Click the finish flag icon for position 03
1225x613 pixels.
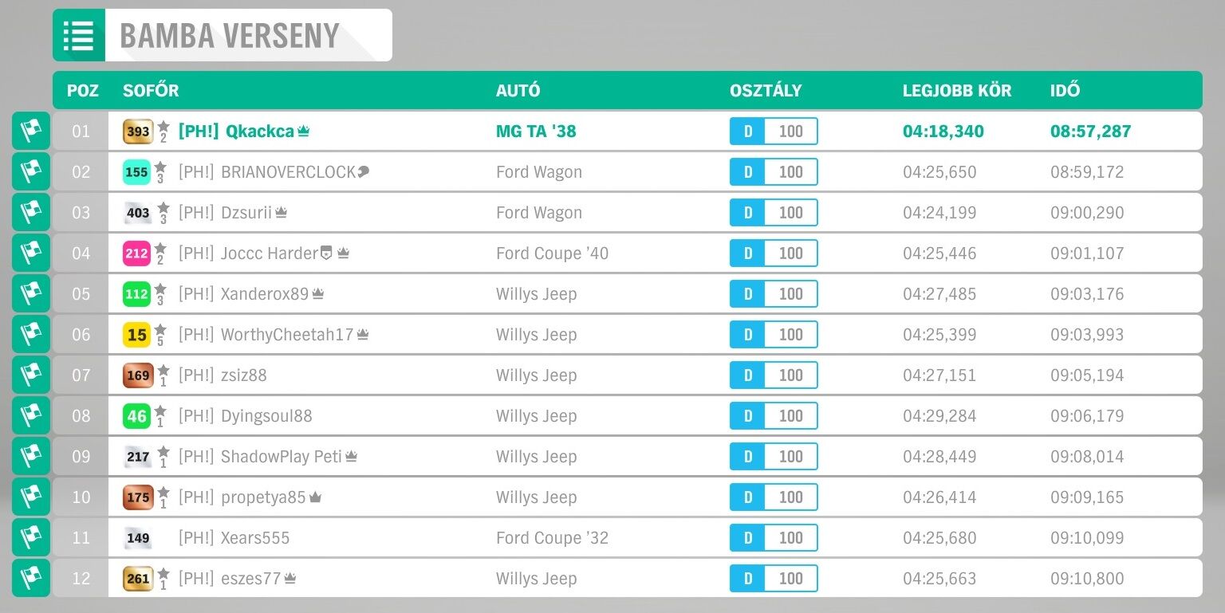pos(31,212)
